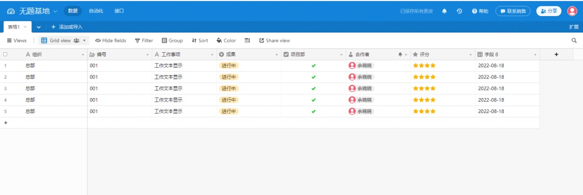Open the user profile avatar
This screenshot has height=195, width=583.
tap(572, 11)
